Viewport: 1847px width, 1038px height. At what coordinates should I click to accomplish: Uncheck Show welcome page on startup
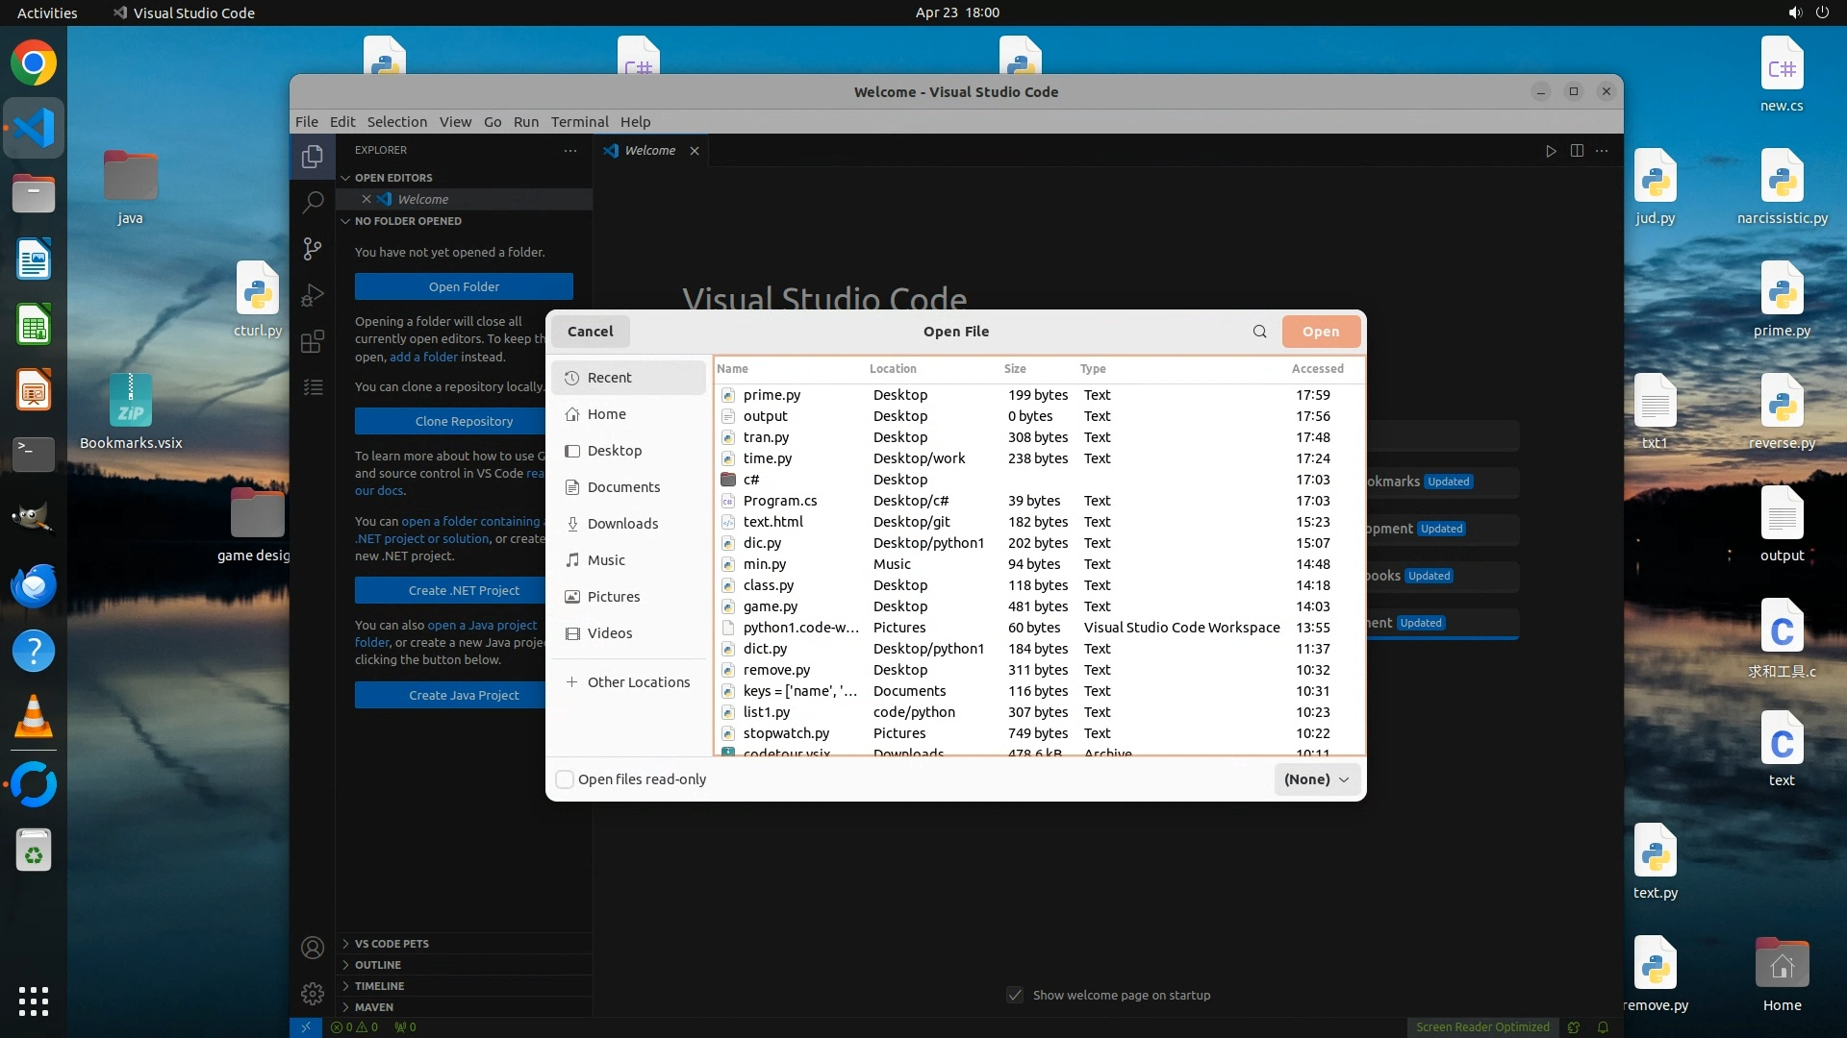coord(1015,995)
